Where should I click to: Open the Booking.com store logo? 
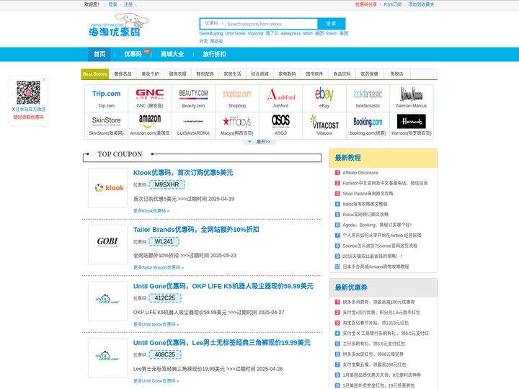click(x=368, y=122)
